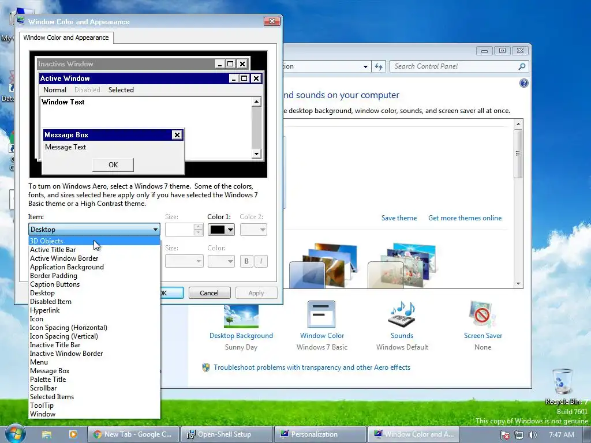Open the Color 1 black swatch picker
Viewport: 591px width, 443px height.
[221, 230]
